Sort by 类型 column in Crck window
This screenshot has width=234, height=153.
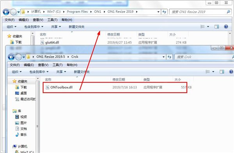146,79
